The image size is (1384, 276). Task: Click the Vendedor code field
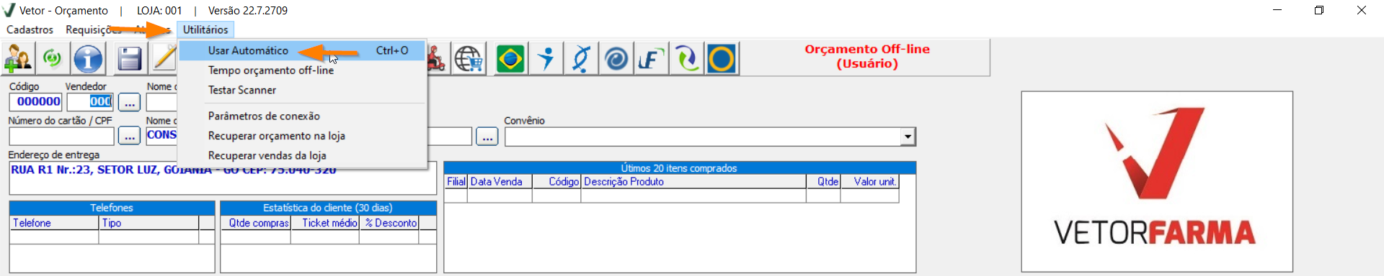[90, 102]
